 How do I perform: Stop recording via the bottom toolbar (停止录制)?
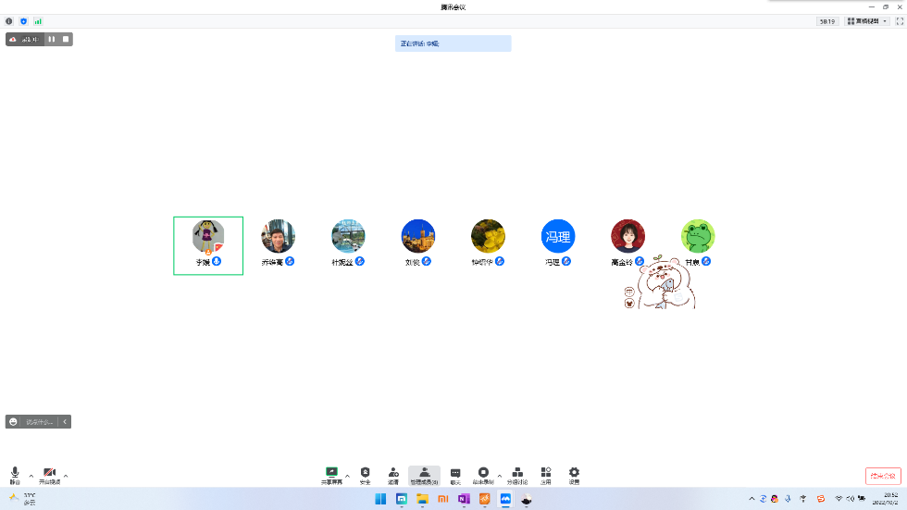click(483, 474)
